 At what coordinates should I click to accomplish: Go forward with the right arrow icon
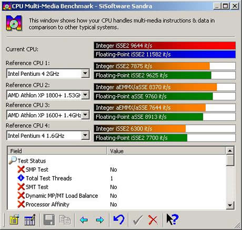click(100, 220)
